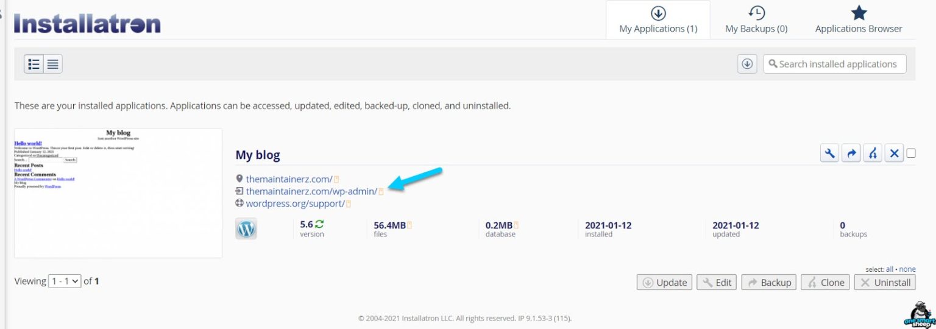
Task: Click the select all link
Action: [x=890, y=269]
